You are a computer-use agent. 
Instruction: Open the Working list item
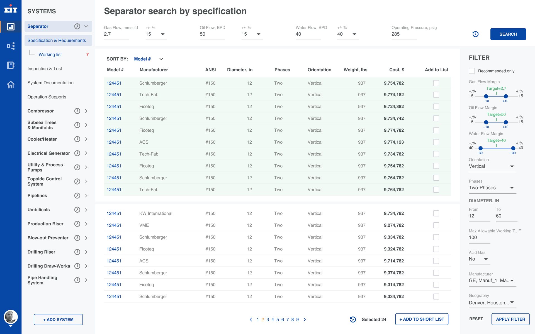pos(50,55)
